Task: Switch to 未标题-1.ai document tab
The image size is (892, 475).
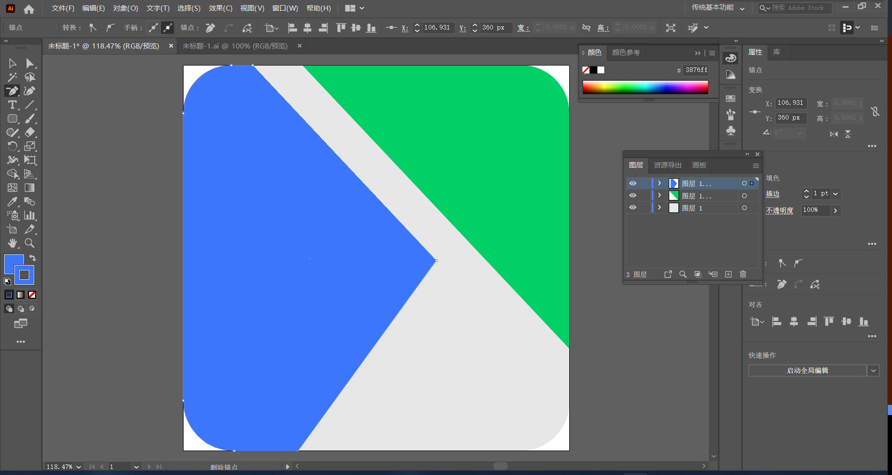Action: (235, 46)
